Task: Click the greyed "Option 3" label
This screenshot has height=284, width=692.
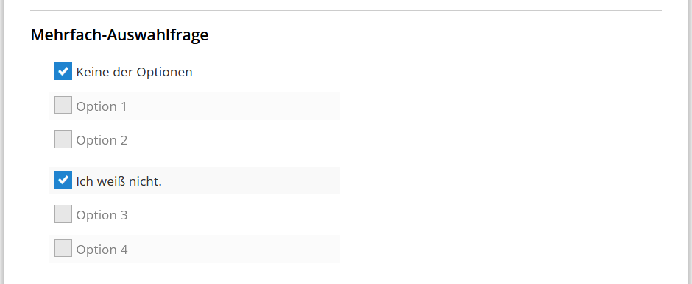Action: [x=102, y=216]
